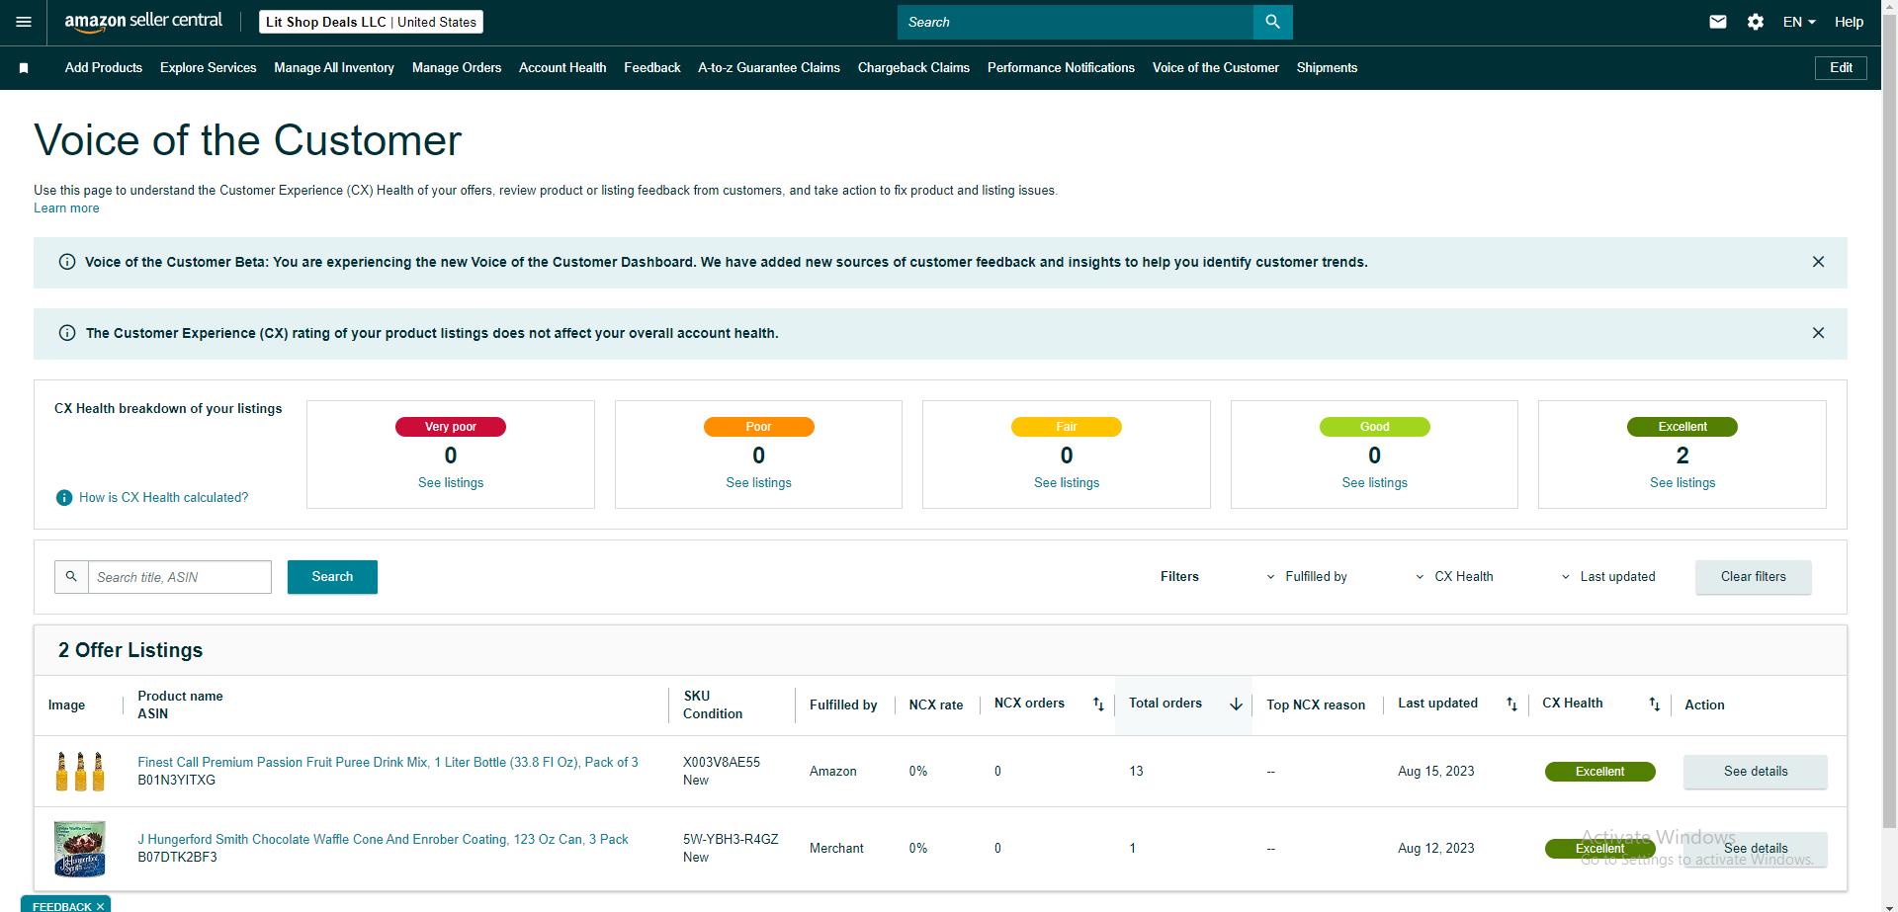Screen dimensions: 1898x912
Task: Click the bookmark icon in the favorites bar
Action: tap(24, 68)
